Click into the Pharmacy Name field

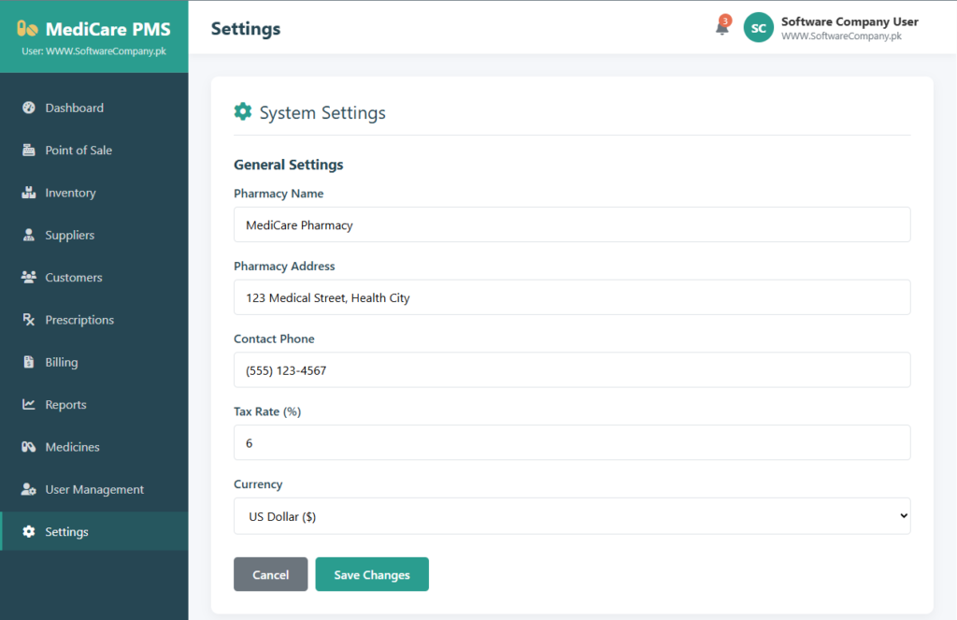pos(572,225)
